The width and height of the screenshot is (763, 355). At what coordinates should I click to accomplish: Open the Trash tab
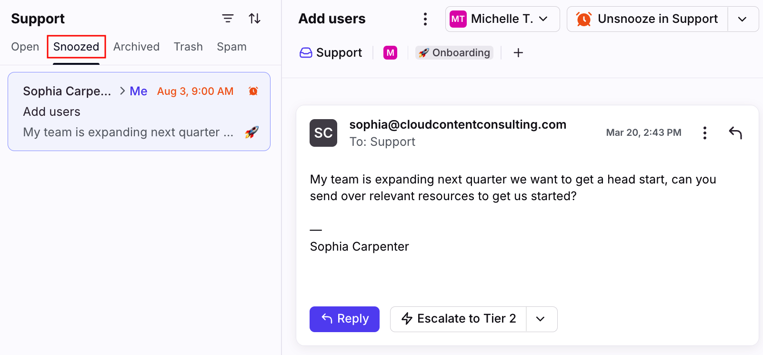tap(188, 47)
